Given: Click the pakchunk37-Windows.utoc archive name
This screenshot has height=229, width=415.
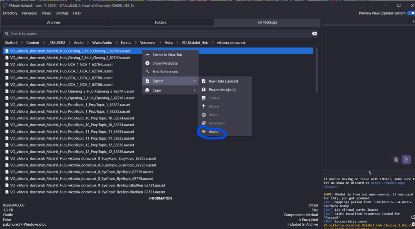Looking at the screenshot, I should [24, 224].
